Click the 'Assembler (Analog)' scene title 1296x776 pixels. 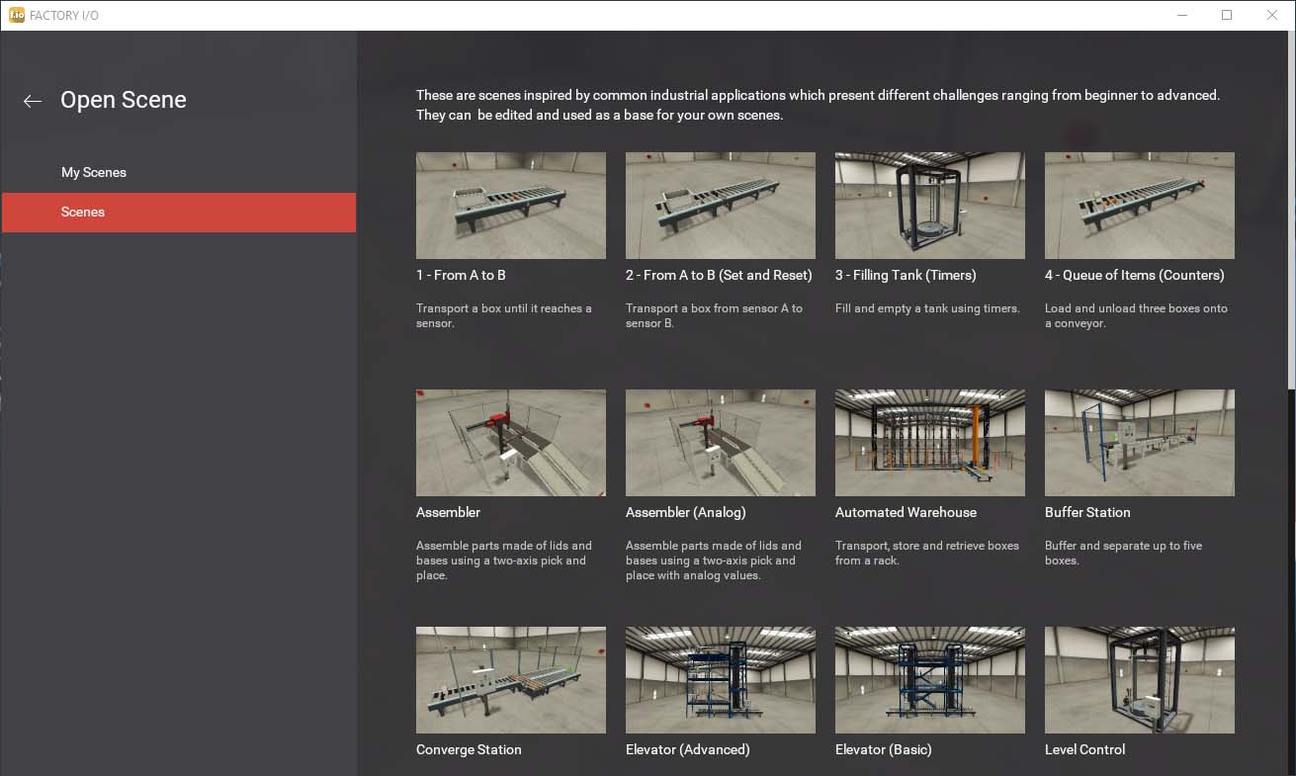click(686, 512)
